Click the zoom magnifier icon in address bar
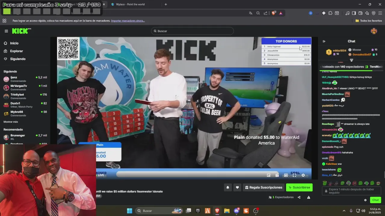The width and height of the screenshot is (385, 216). (258, 13)
